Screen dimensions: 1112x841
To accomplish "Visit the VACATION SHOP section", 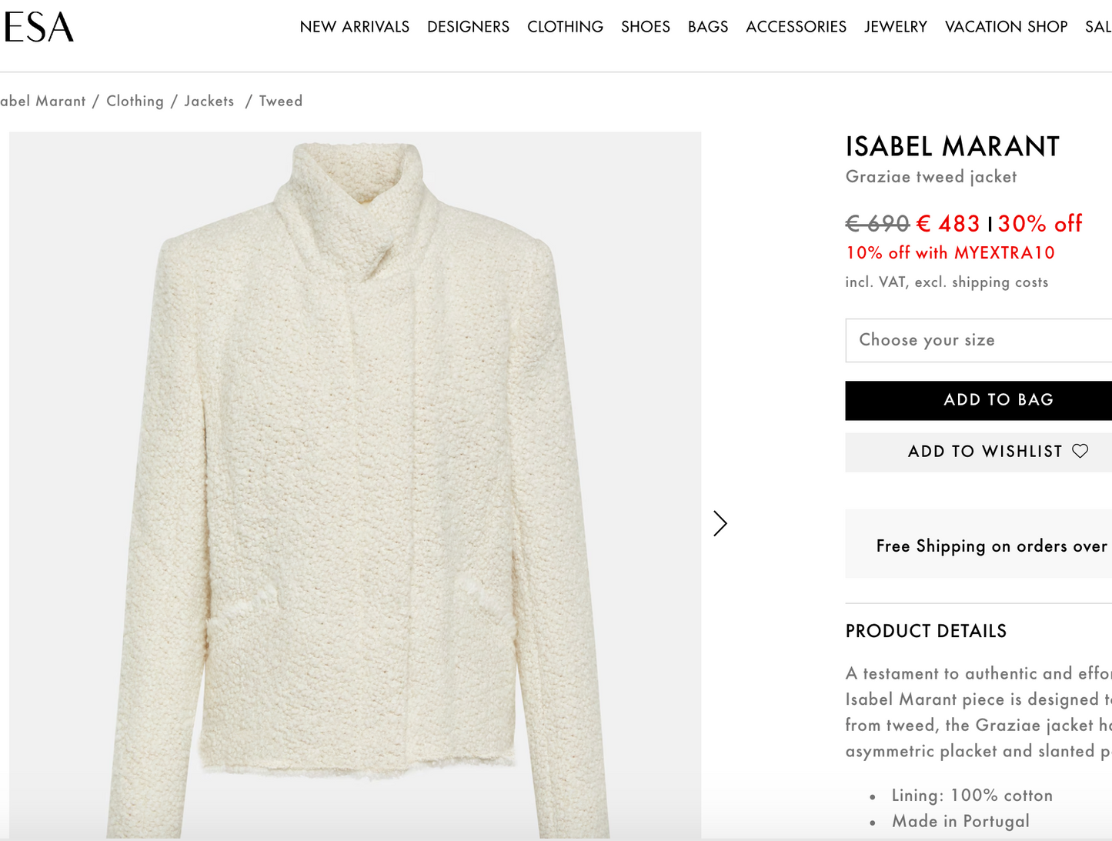I will (1006, 27).
